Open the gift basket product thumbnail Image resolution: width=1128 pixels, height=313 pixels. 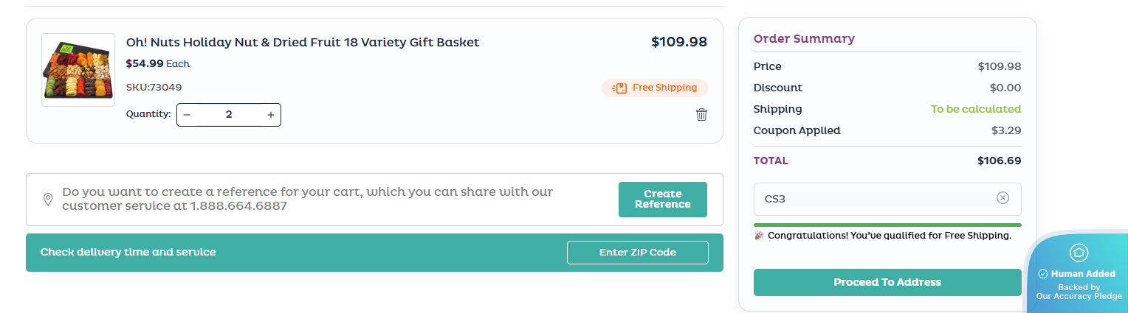pos(78,70)
